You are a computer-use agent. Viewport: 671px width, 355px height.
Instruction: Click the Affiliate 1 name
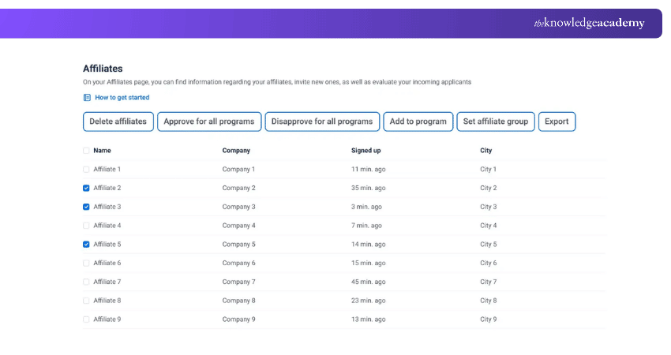coord(107,170)
